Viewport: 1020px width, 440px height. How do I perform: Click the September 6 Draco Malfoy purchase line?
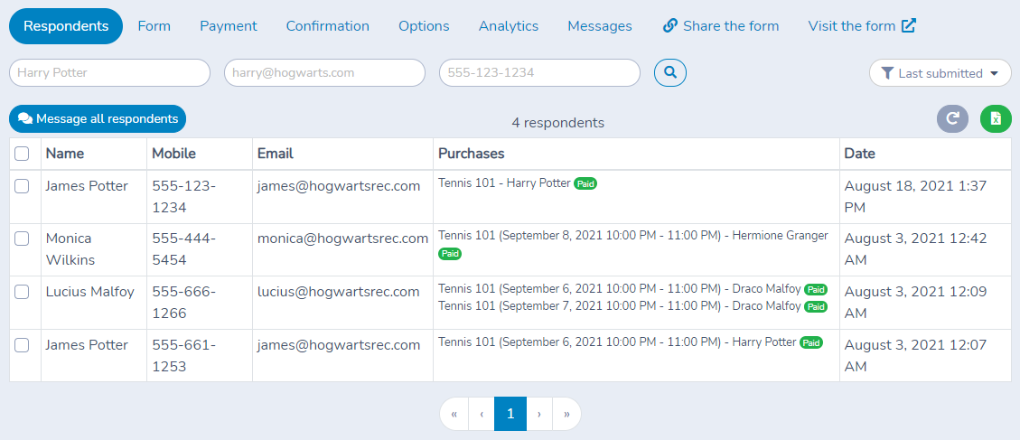point(620,289)
